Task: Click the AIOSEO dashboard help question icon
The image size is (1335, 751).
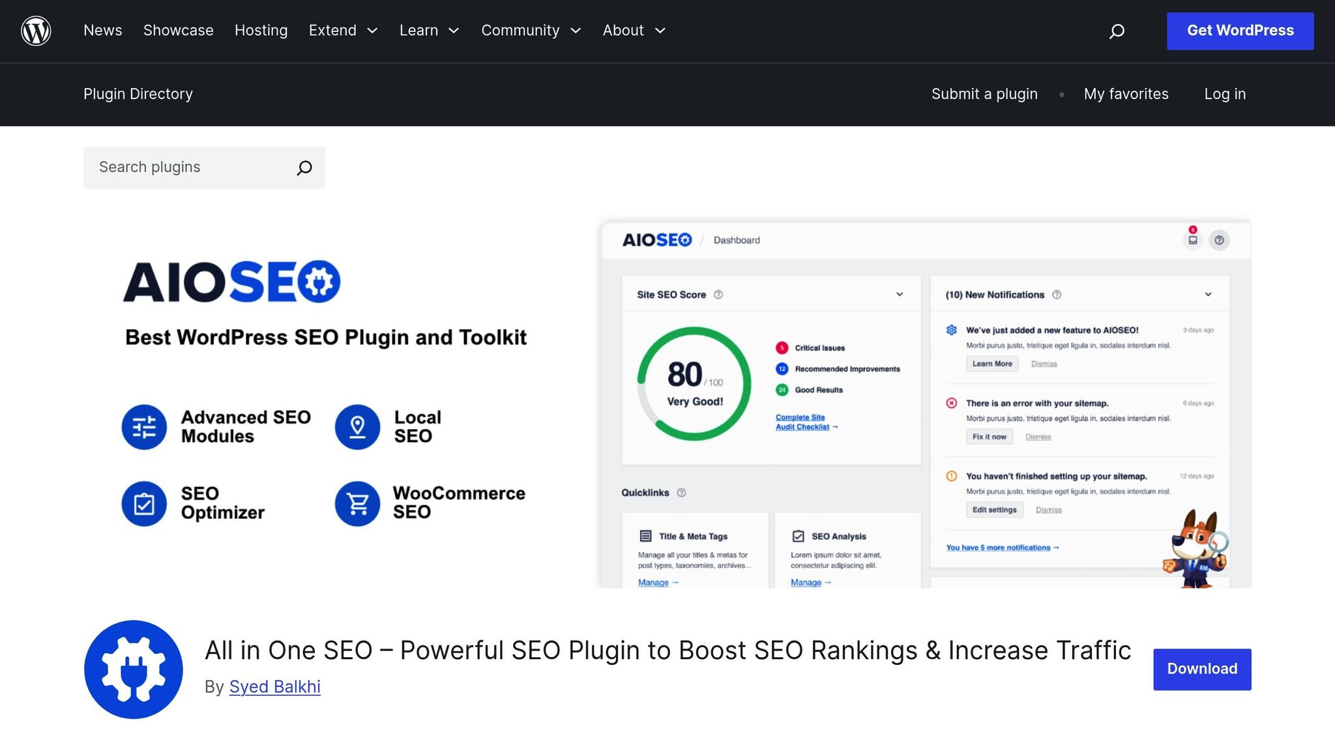Action: point(1219,240)
